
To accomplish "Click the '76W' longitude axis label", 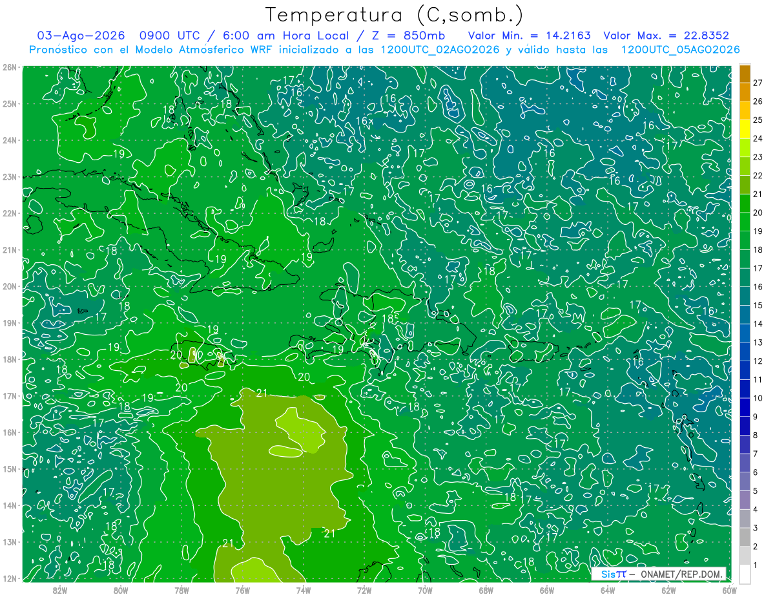I will [242, 589].
